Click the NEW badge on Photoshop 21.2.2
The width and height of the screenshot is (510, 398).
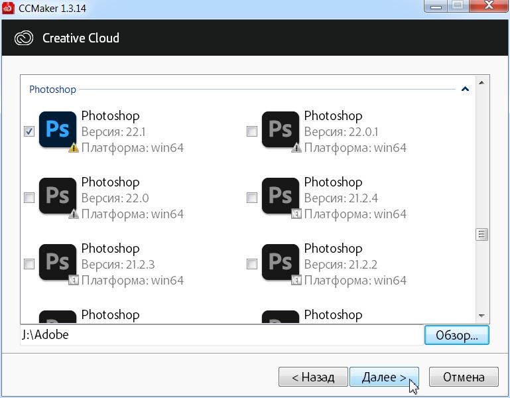(x=296, y=280)
